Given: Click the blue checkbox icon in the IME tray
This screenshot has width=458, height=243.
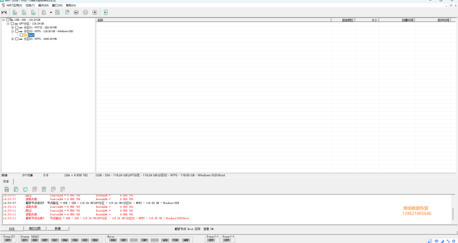Looking at the screenshot, I should [430, 241].
